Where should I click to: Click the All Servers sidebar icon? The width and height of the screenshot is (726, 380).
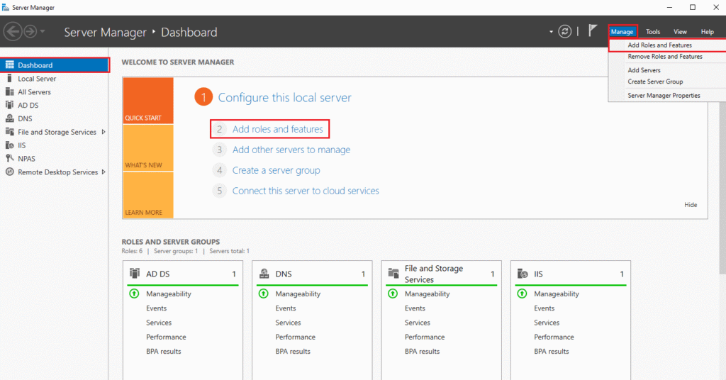(9, 91)
